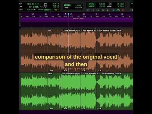This screenshot has height=114, width=152.
Task: Click clip gain icon on OLD Vox Final-08 clip
Action: (x=99, y=71)
